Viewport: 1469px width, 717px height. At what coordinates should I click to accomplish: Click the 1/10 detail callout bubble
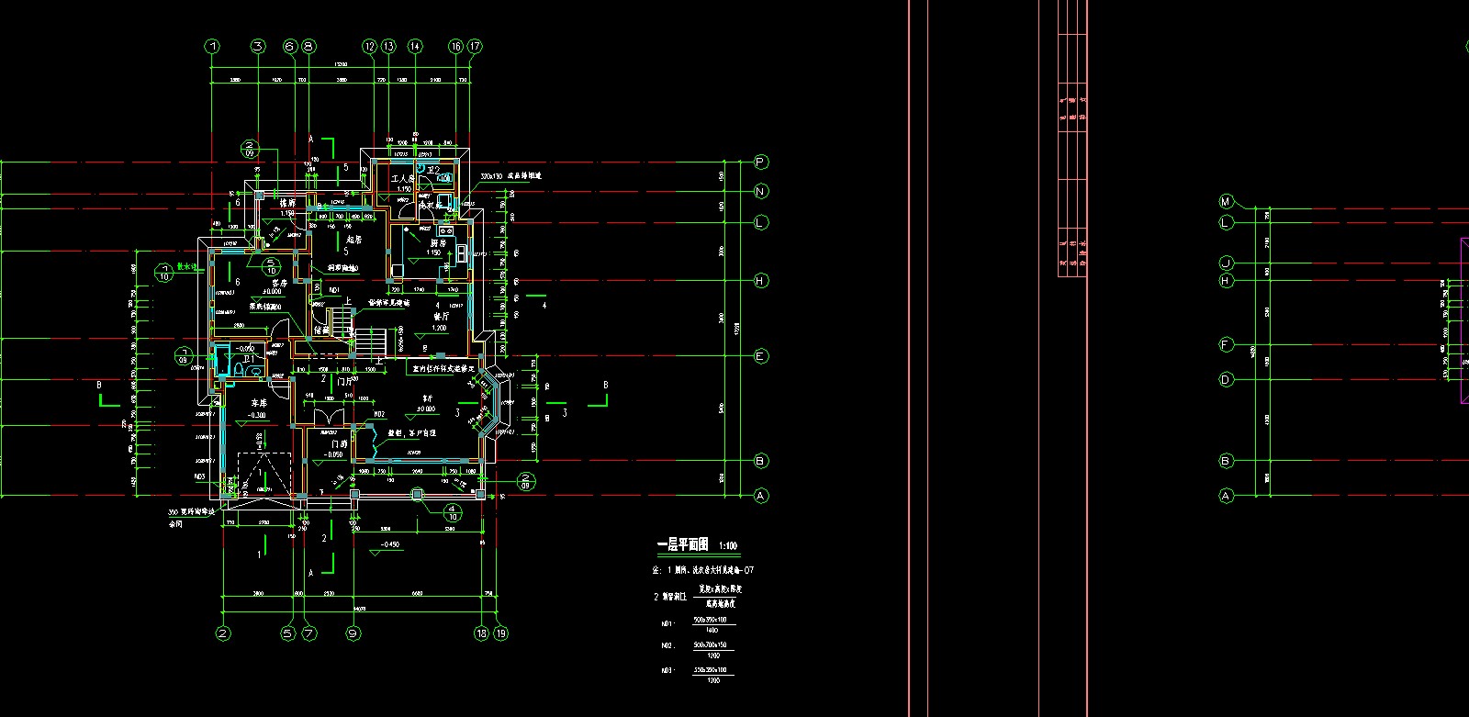point(165,272)
